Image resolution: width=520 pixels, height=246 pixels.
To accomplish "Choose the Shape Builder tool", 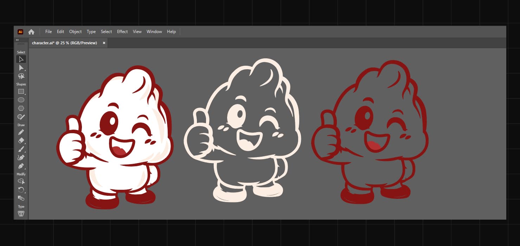I will [21, 181].
